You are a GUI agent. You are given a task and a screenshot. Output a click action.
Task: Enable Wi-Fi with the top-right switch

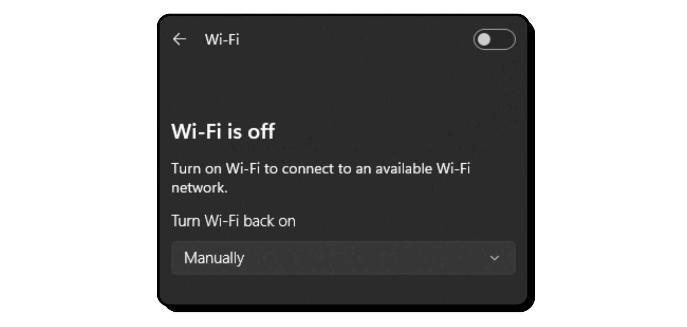click(x=494, y=39)
